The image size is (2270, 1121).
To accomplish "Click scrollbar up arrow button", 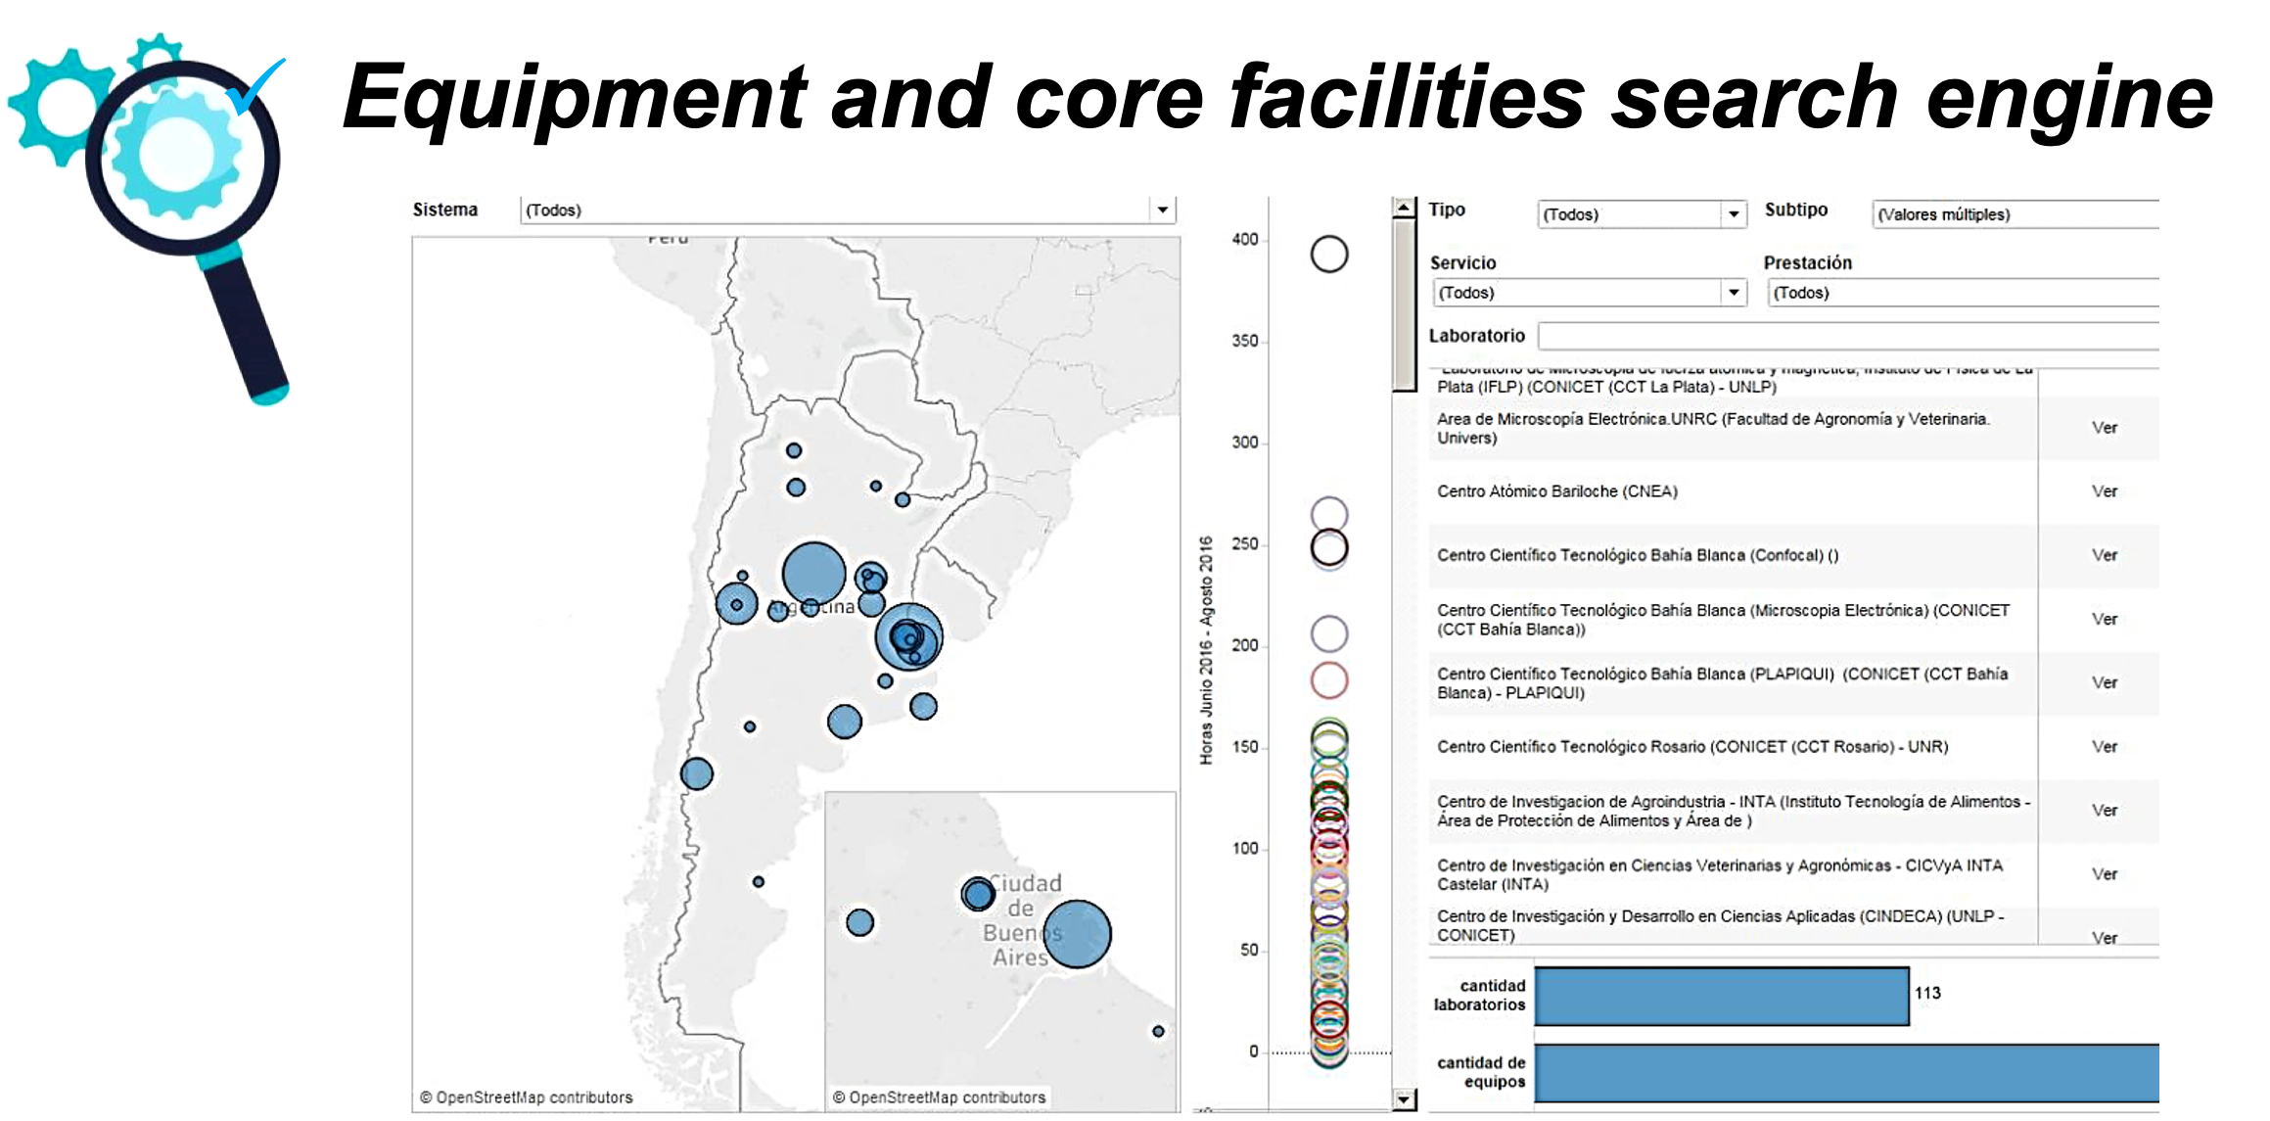I will 1404,207.
